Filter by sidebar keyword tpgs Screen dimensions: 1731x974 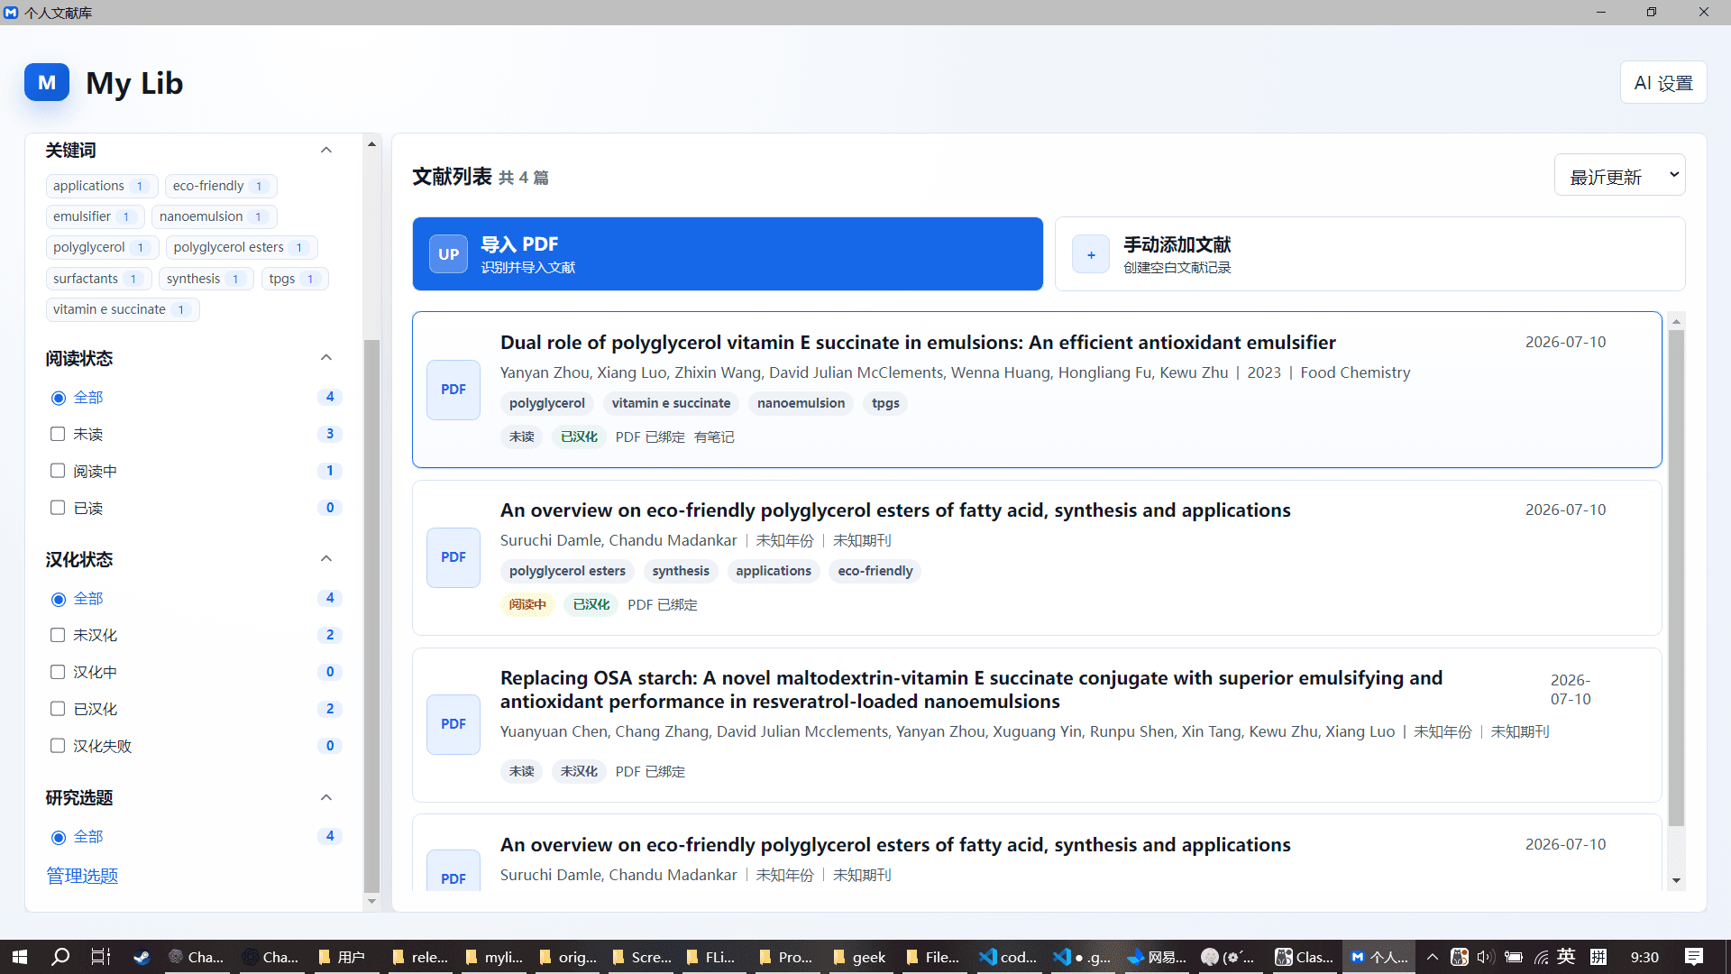(x=295, y=279)
